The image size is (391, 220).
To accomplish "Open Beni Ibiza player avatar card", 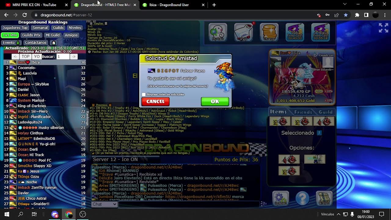I will click(x=302, y=77).
